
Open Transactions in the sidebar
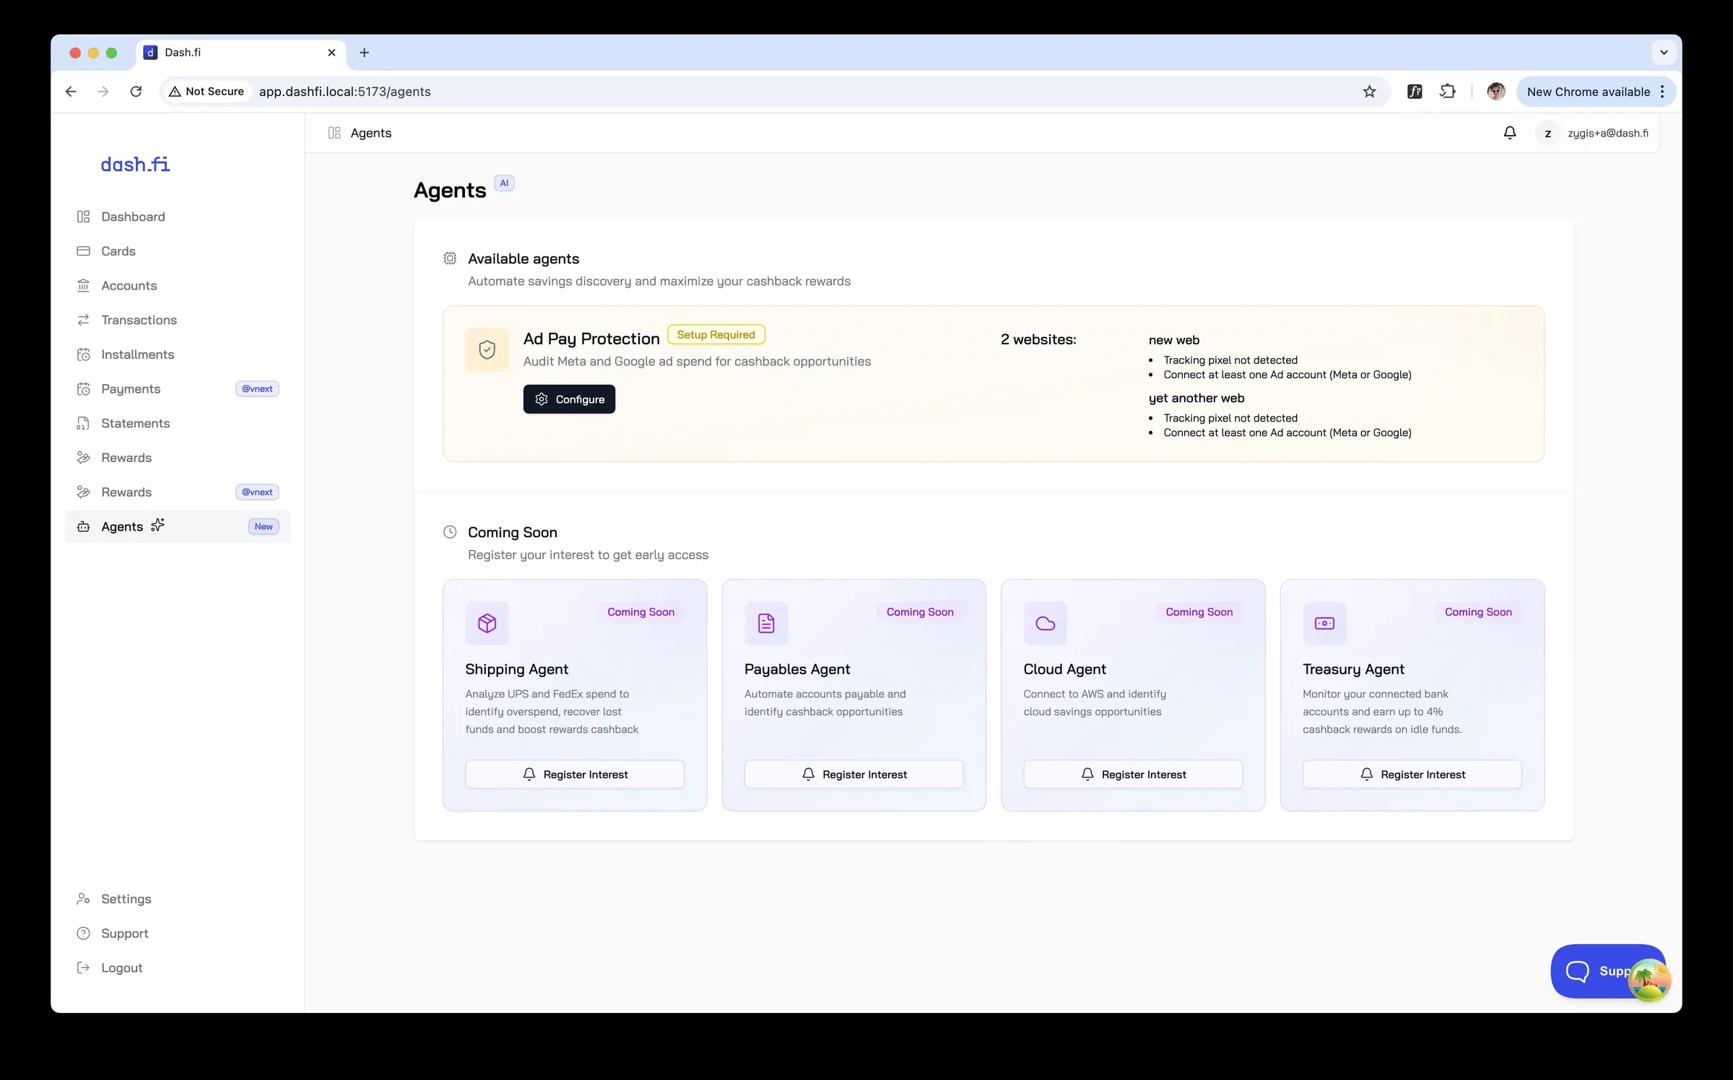click(177, 320)
